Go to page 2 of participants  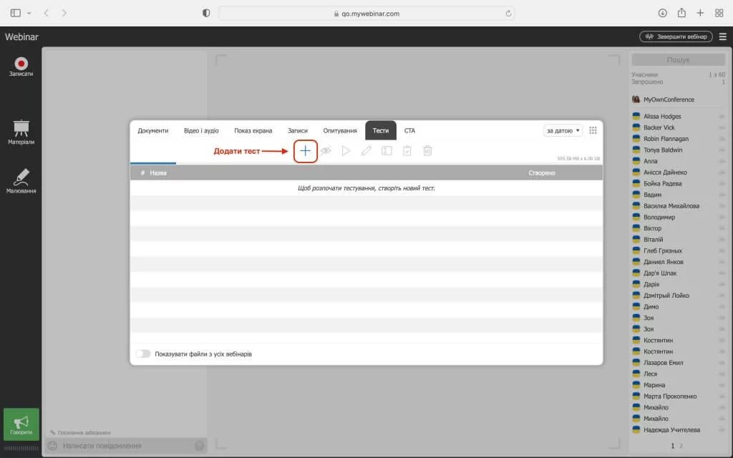[681, 446]
